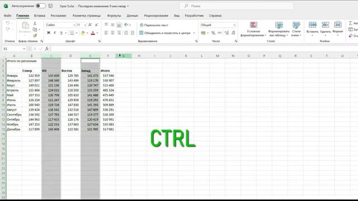Click the Increase Decimal icon
The width and height of the screenshot is (358, 201).
227,33
